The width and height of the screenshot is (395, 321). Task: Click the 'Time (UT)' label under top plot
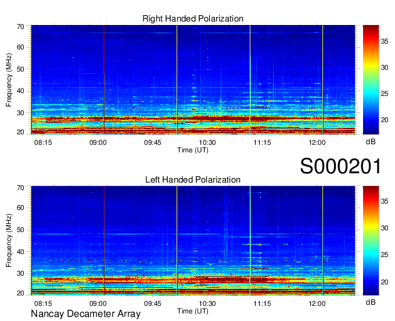pos(193,150)
